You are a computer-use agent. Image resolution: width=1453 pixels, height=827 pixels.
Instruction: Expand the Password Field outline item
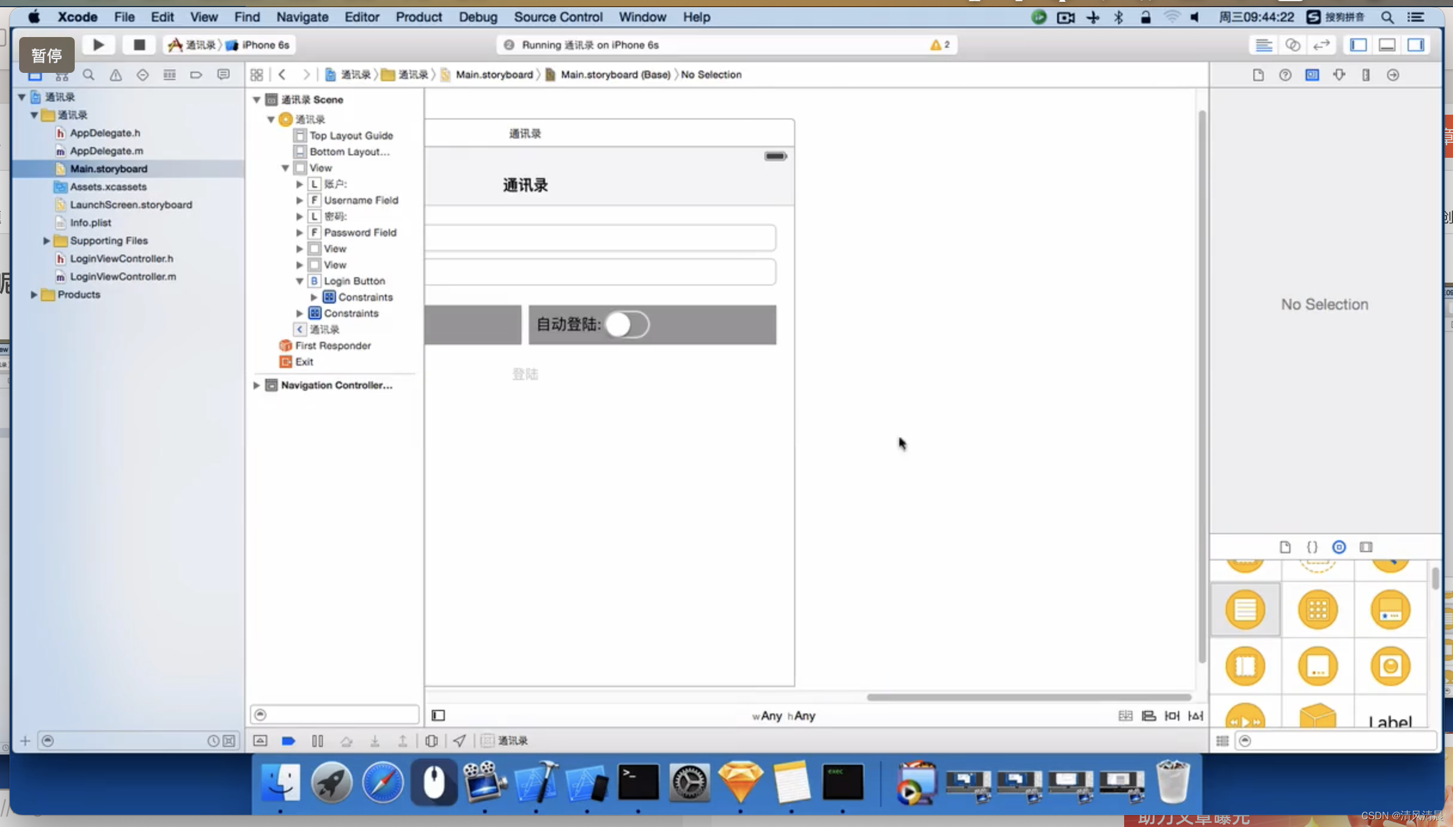point(300,232)
